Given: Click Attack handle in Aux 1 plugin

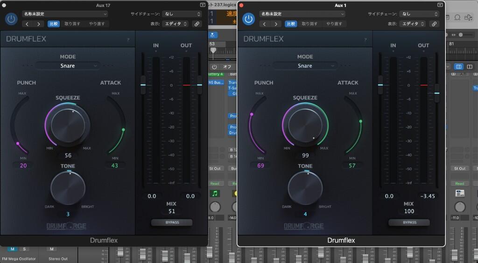Looking at the screenshot, I should point(361,121).
